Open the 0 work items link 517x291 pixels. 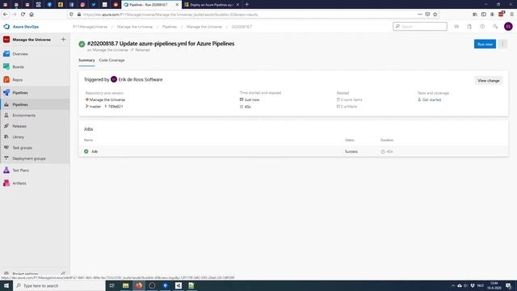pos(351,99)
